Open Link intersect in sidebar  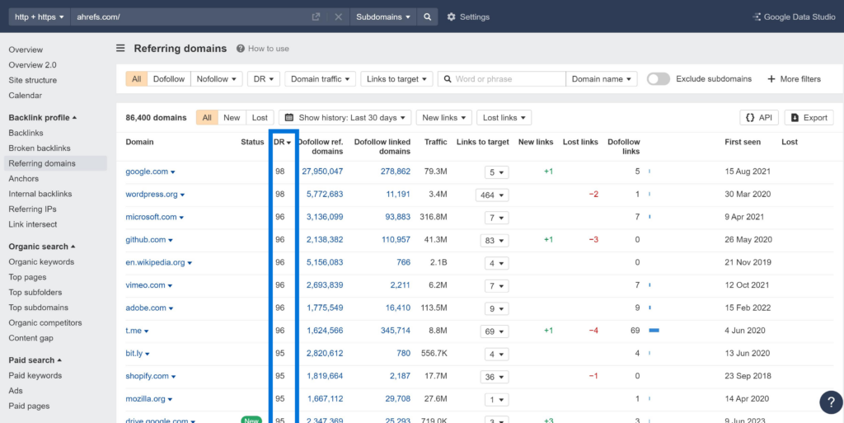33,224
